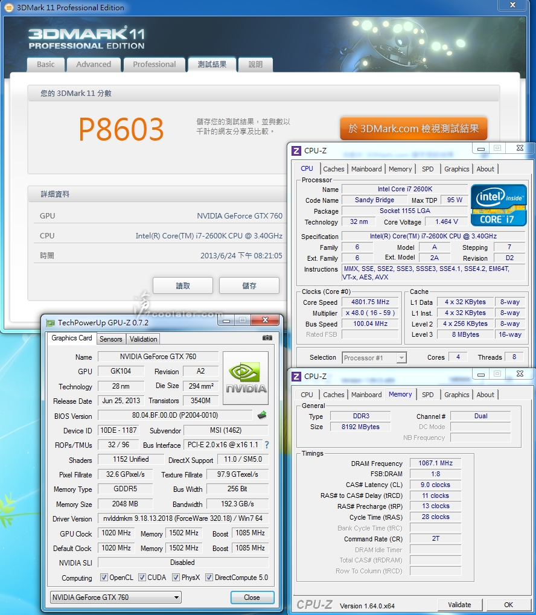Open About tab in the upper CPU-Z window
This screenshot has width=536, height=615.
[485, 169]
